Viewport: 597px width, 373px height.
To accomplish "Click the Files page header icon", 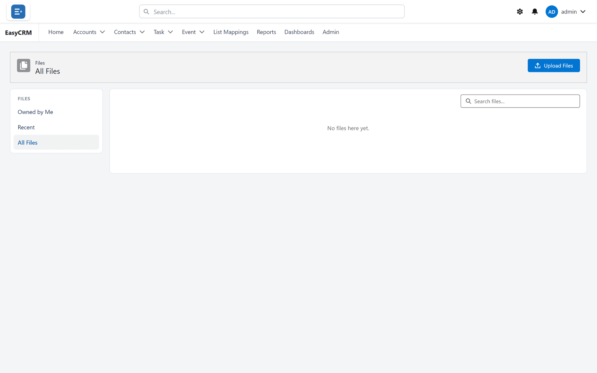I will click(24, 65).
